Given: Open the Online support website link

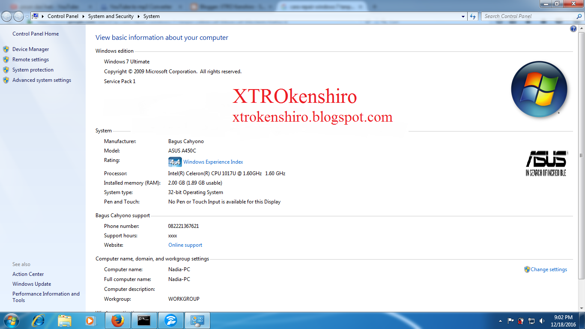Looking at the screenshot, I should pos(185,245).
